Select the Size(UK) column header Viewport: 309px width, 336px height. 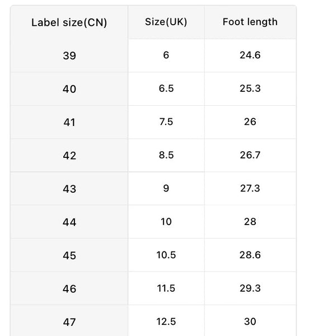click(x=166, y=22)
